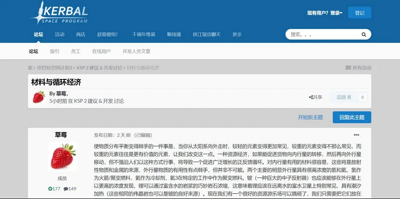Open the 开发人员文章 developer articles item
This screenshot has height=199, width=400.
(136, 51)
